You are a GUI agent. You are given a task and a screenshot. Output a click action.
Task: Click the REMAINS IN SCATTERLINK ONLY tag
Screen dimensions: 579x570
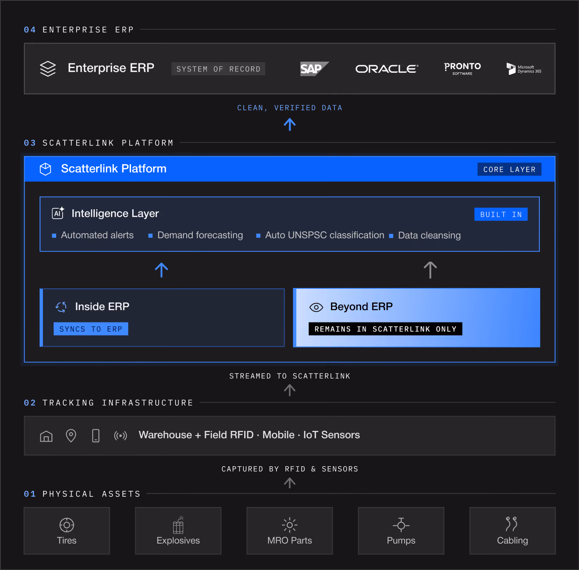click(385, 329)
